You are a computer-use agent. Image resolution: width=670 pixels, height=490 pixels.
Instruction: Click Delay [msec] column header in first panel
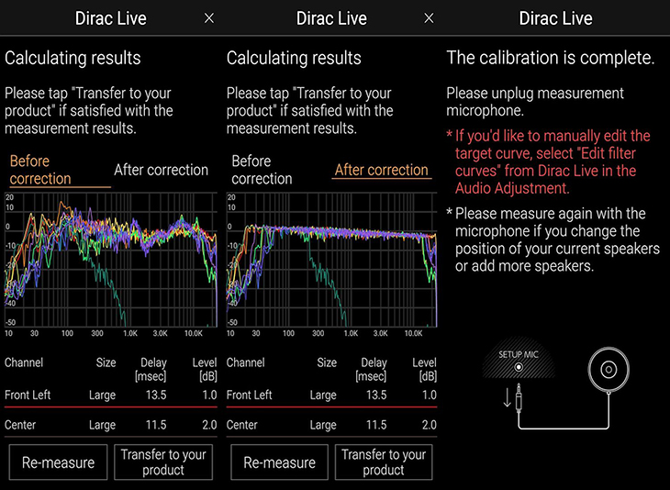(x=151, y=370)
